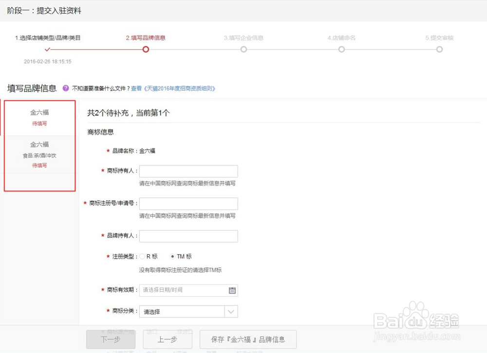Click 保存『金六福』品牌信息 button

coord(248,339)
